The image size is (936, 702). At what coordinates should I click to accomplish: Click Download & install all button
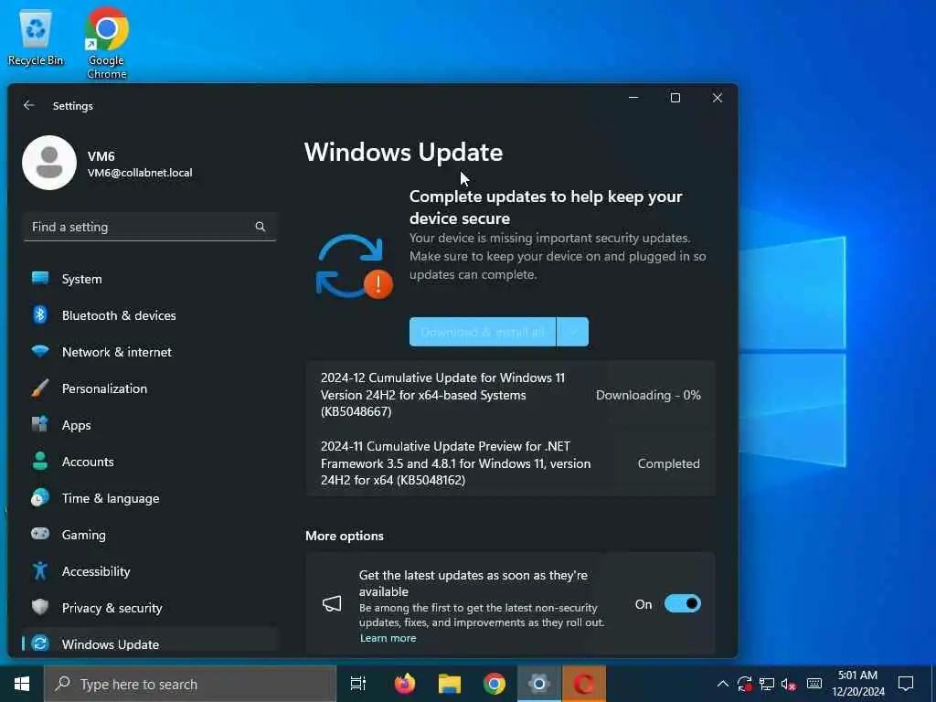[x=483, y=332]
